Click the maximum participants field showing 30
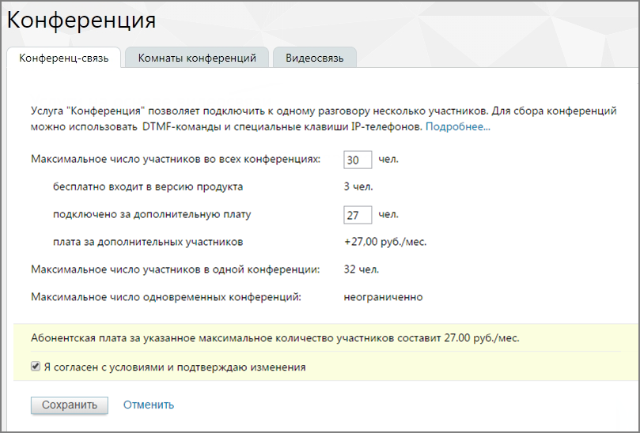The width and height of the screenshot is (640, 433). coord(358,160)
